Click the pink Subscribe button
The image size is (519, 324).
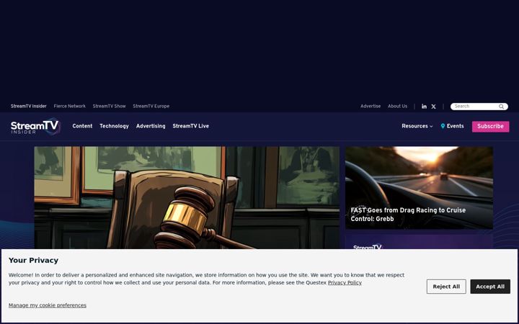pos(491,126)
